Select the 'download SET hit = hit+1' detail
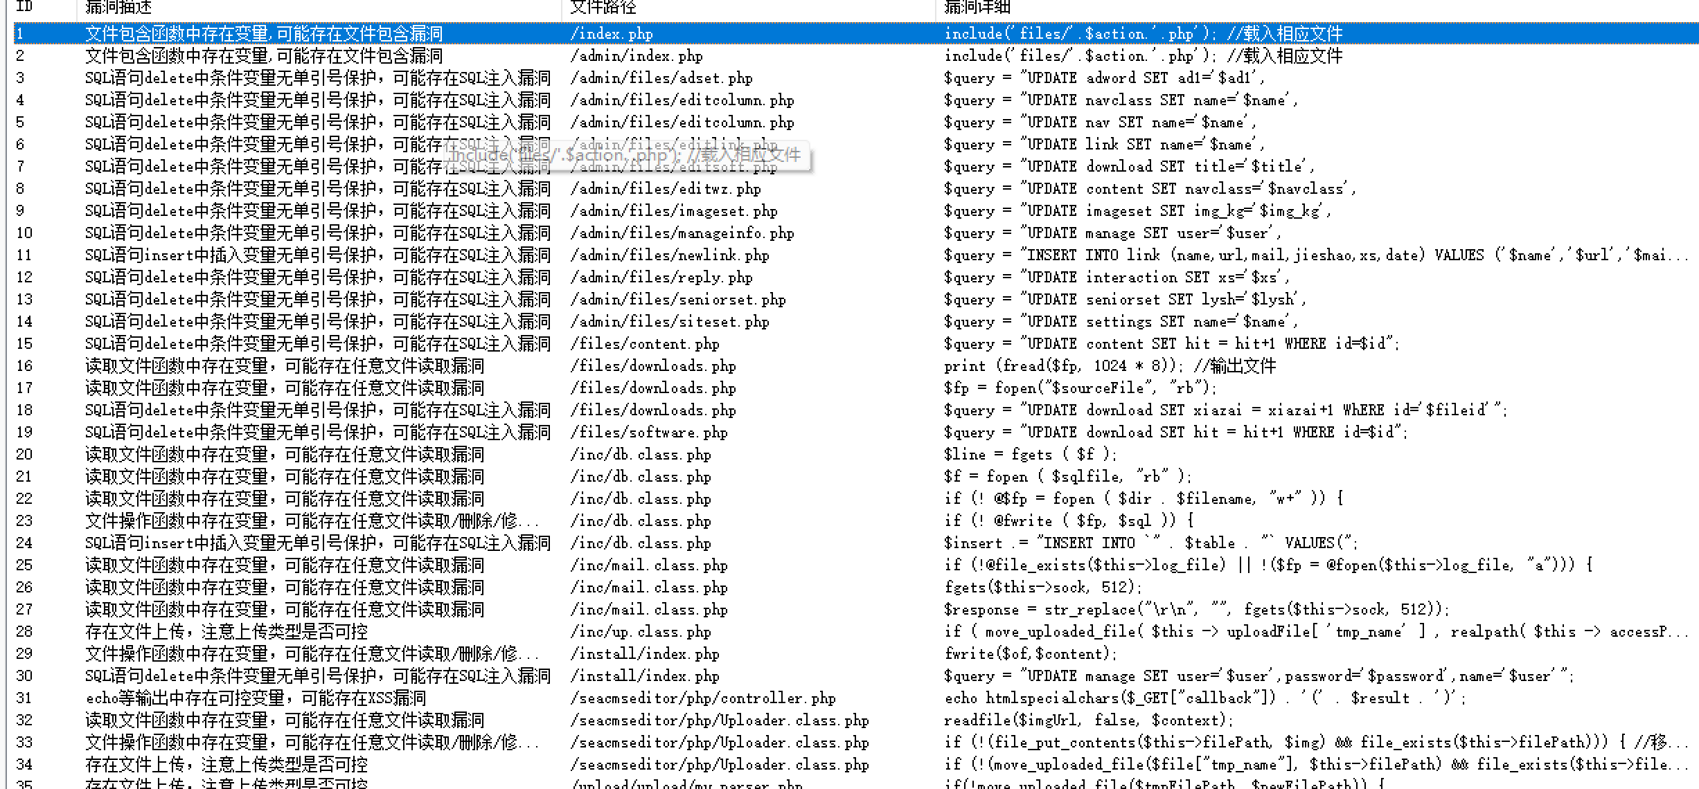Screen dimensions: 1699x789 point(1176,432)
